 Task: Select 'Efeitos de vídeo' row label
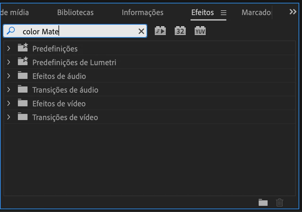(59, 104)
